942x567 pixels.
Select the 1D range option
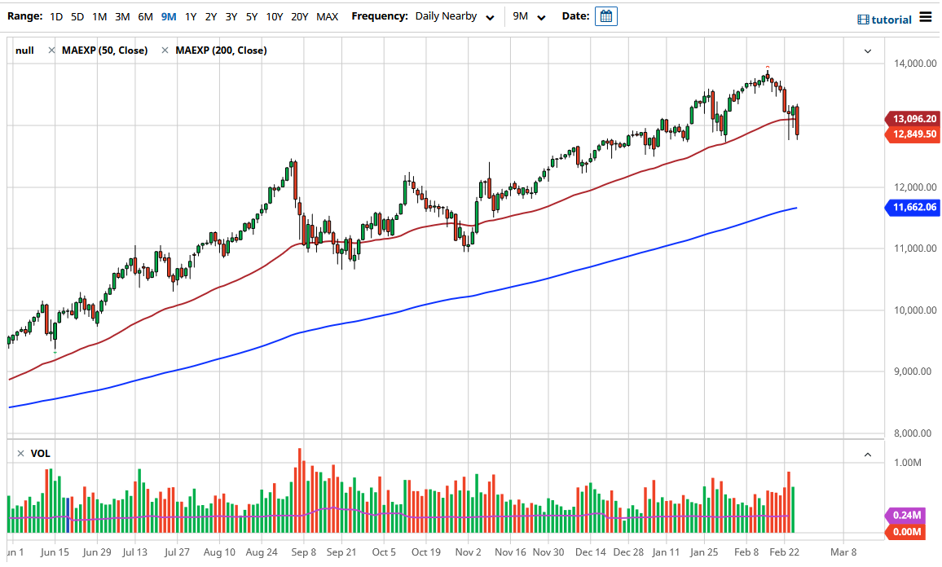coord(56,16)
